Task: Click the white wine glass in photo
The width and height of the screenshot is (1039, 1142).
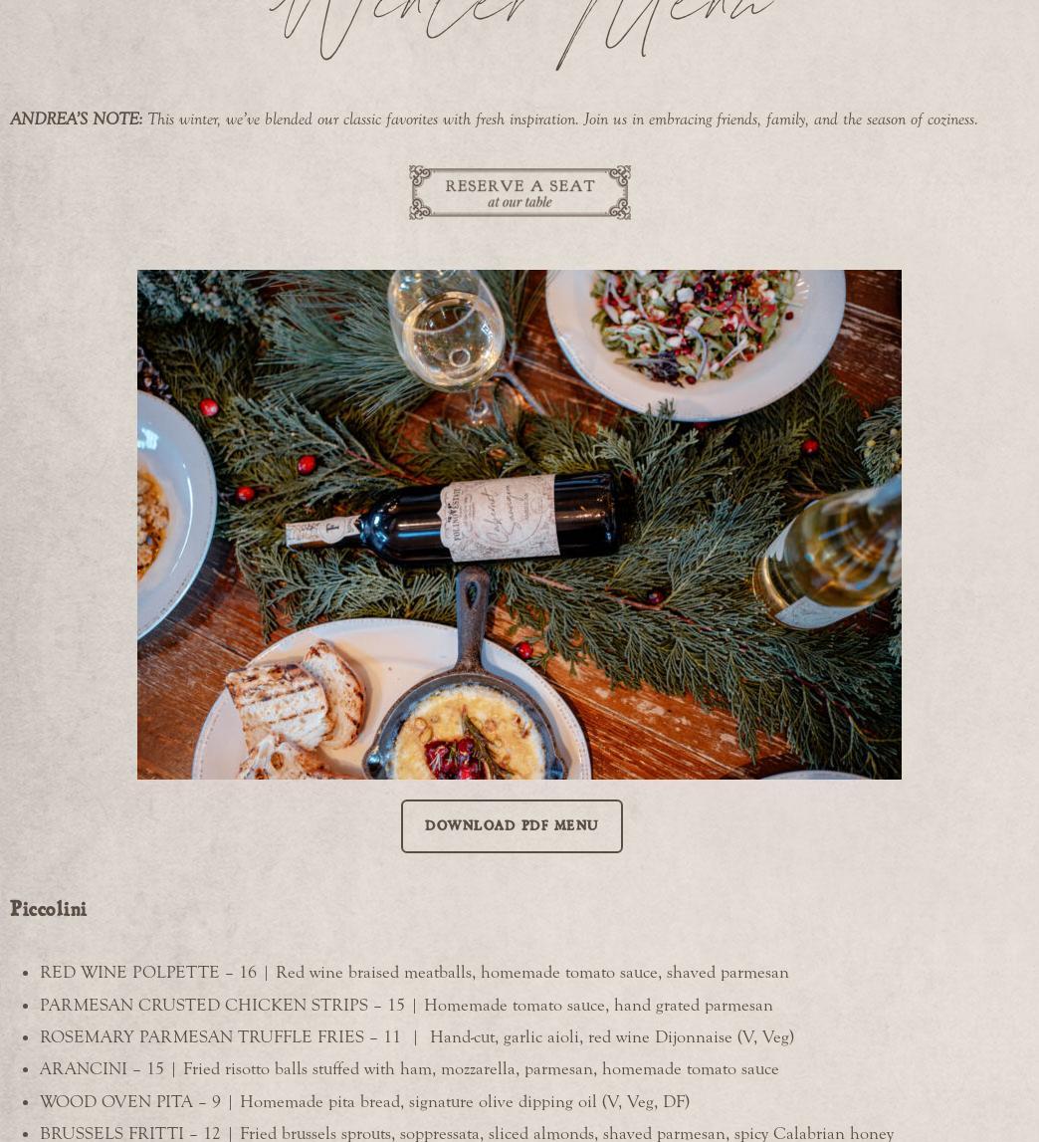Action: [453, 343]
